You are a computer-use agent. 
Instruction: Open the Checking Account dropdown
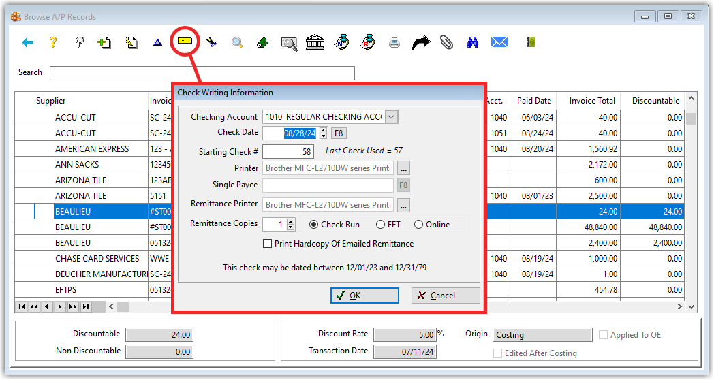point(392,117)
